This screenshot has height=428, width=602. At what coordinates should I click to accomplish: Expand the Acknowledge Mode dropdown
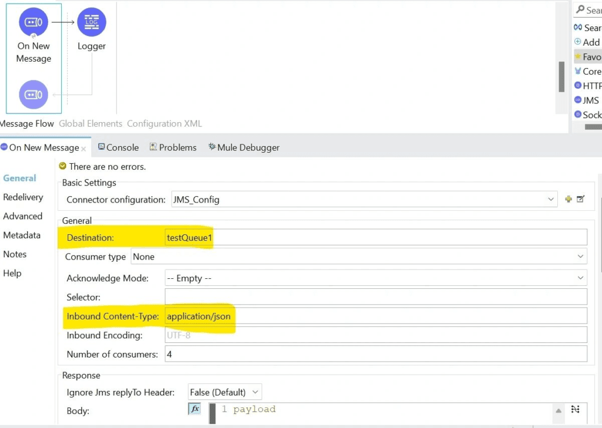[x=580, y=278]
